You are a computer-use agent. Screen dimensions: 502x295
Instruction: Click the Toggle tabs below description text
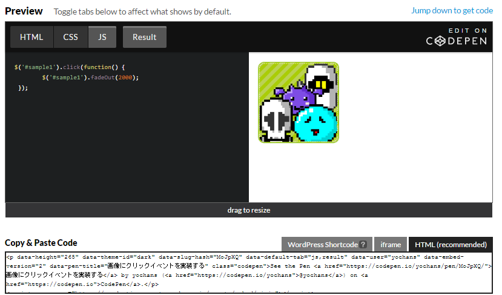point(142,12)
